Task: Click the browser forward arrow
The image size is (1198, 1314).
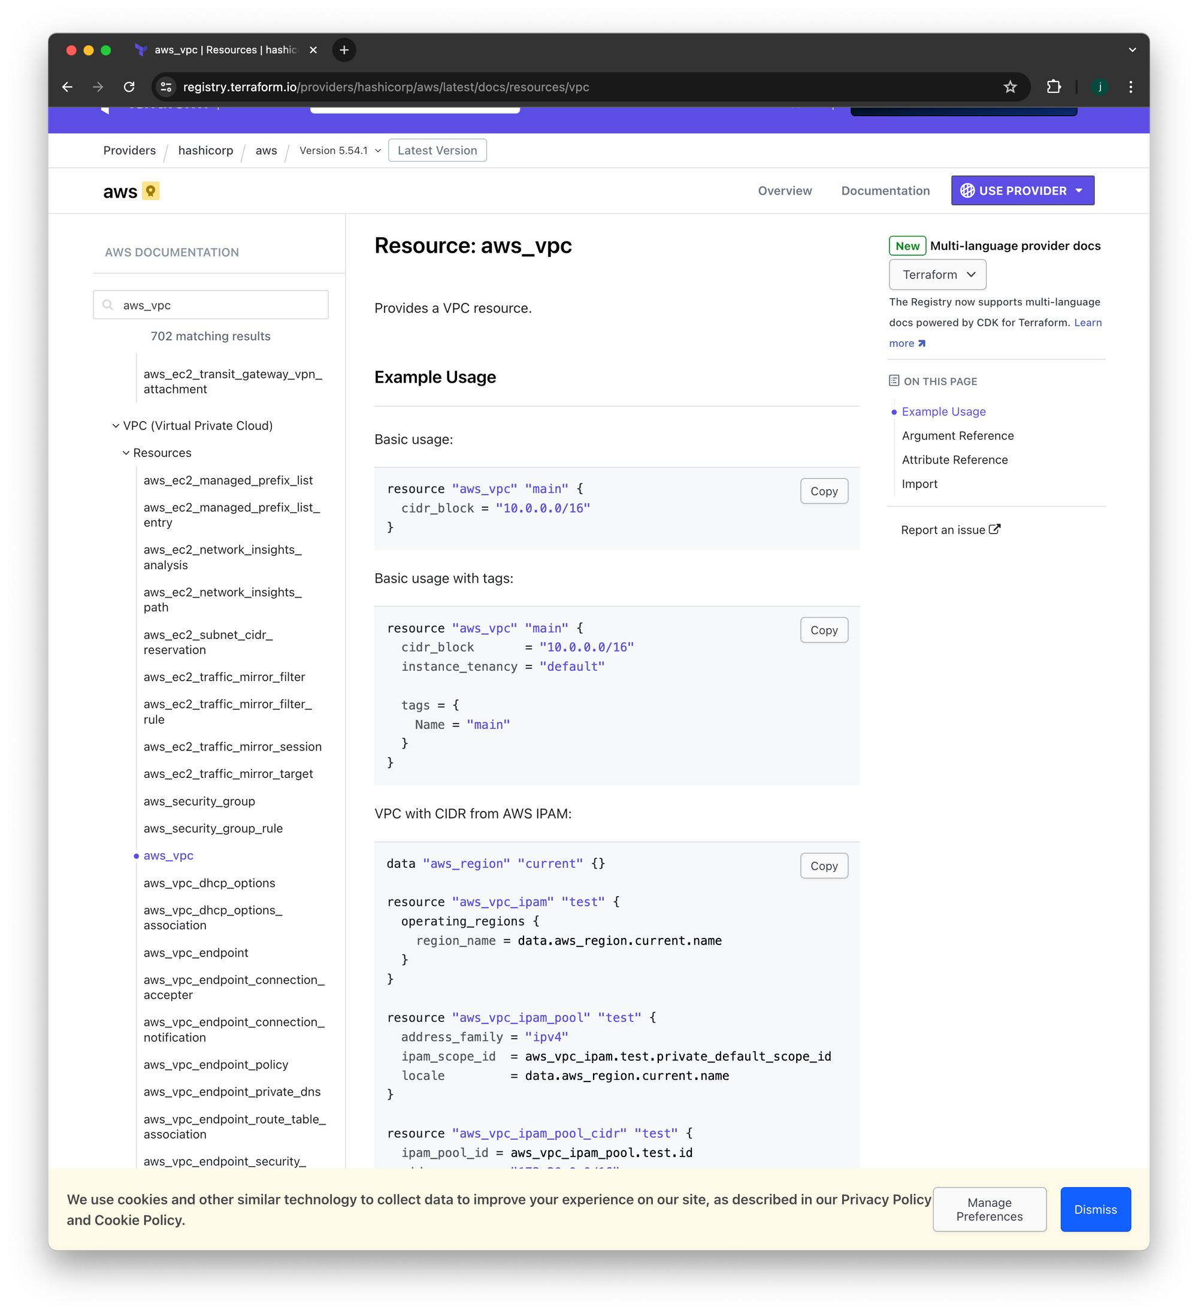Action: pos(98,87)
